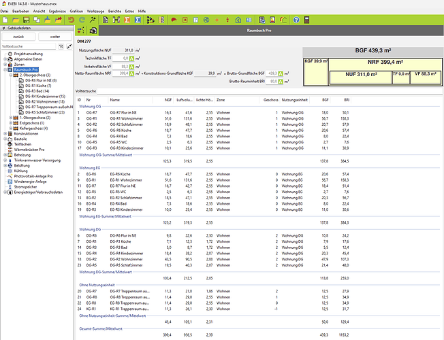Click the undo arrow in the toolbar
This screenshot has width=444, height=340.
71,20
